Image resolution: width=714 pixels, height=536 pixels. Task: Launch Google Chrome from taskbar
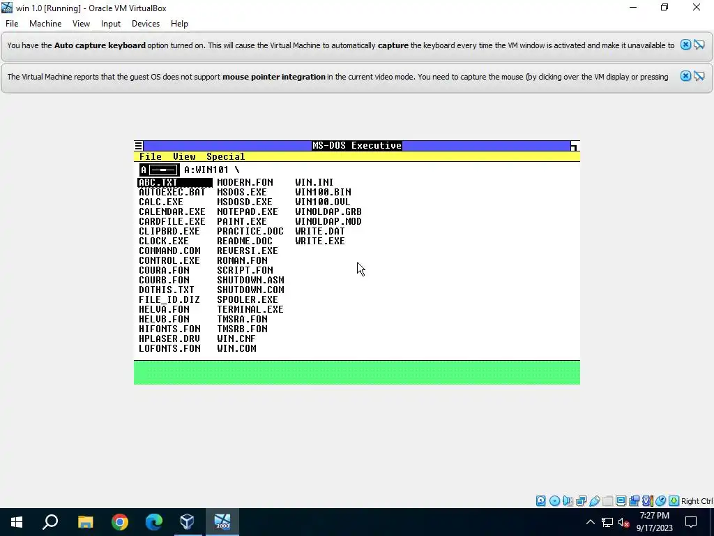coord(120,522)
